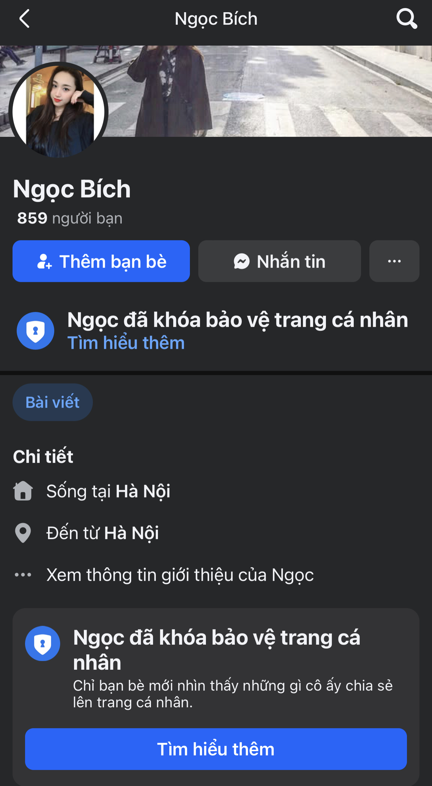Add friend with Thêm bạn bè button
432x786 pixels.
(x=101, y=261)
